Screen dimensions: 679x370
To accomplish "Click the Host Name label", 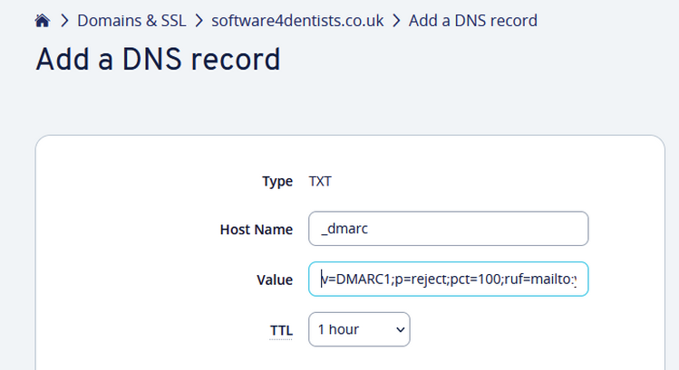I will pos(257,230).
